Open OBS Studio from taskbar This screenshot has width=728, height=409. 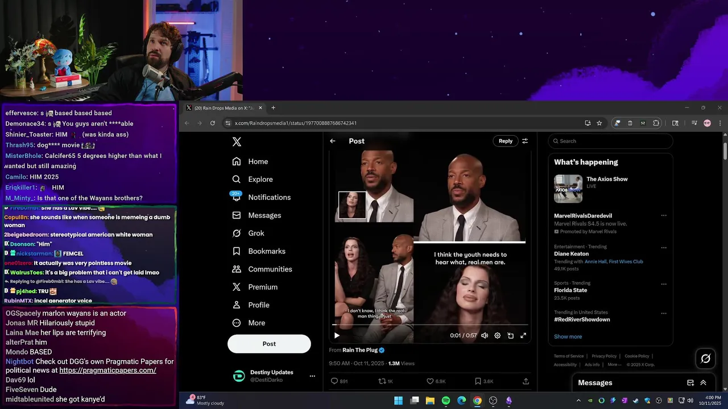click(x=493, y=400)
